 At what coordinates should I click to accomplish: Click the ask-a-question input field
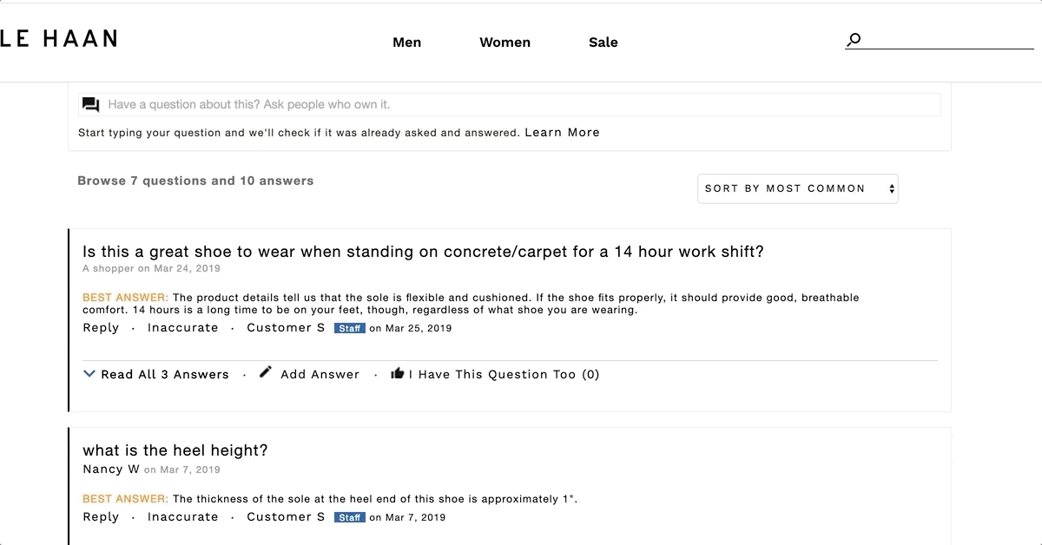pyautogui.click(x=510, y=105)
